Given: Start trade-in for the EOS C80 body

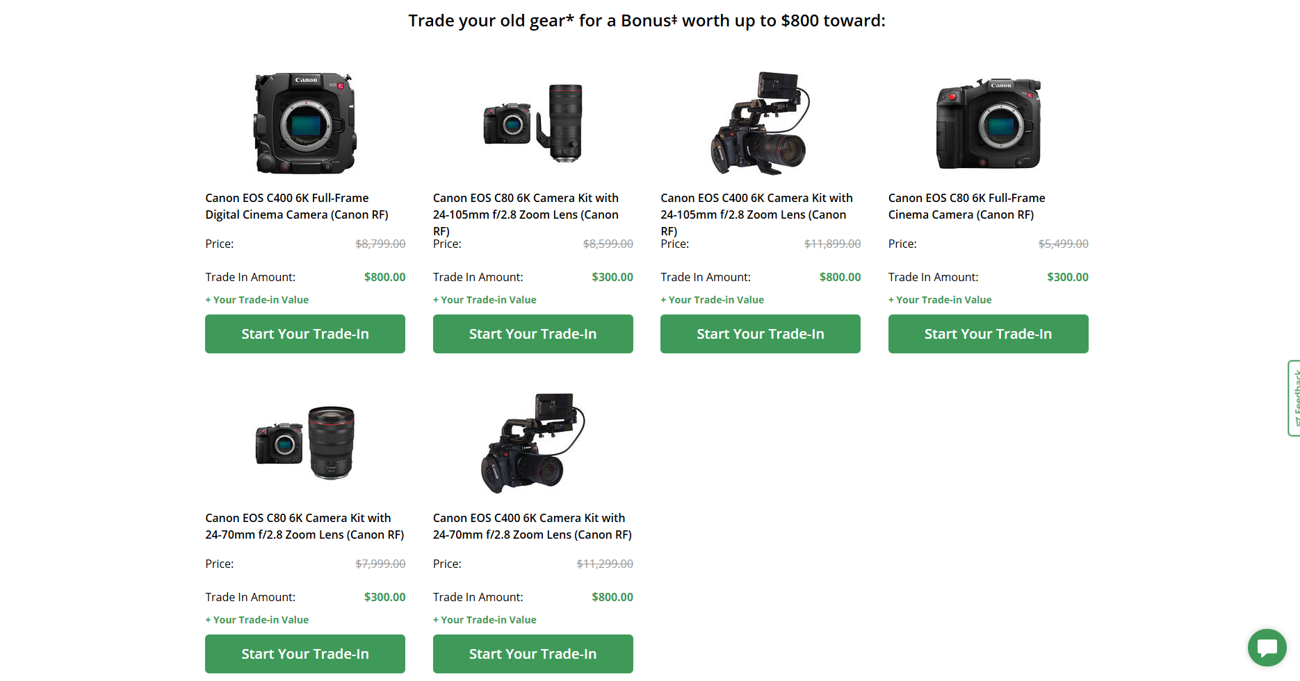Looking at the screenshot, I should (x=988, y=334).
